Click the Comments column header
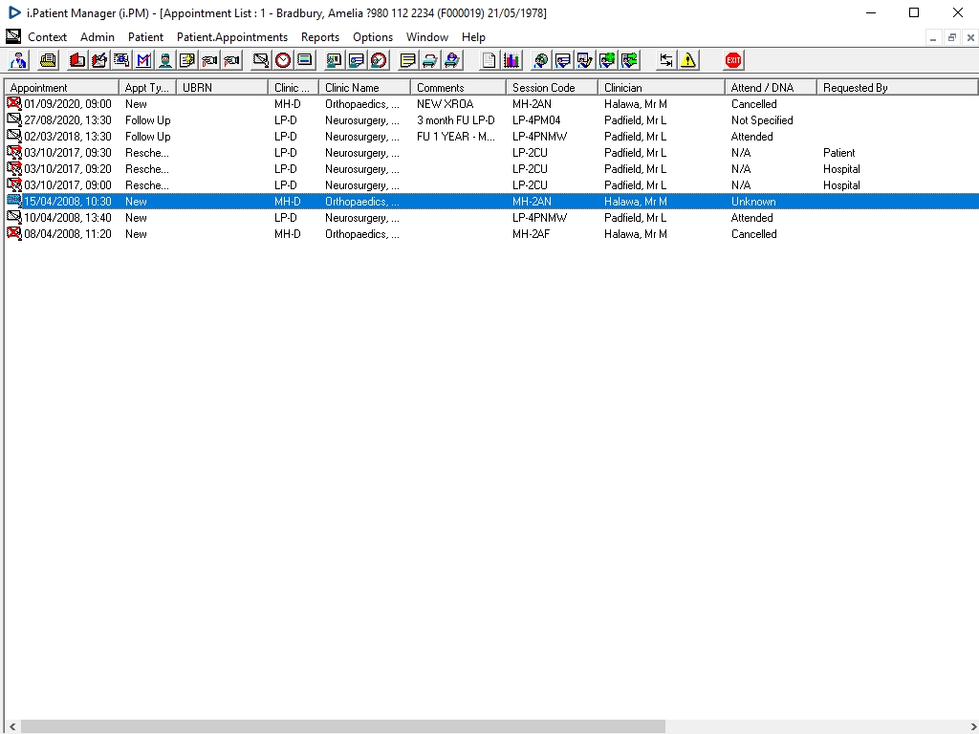Viewport: 979px width, 734px height. coord(458,87)
